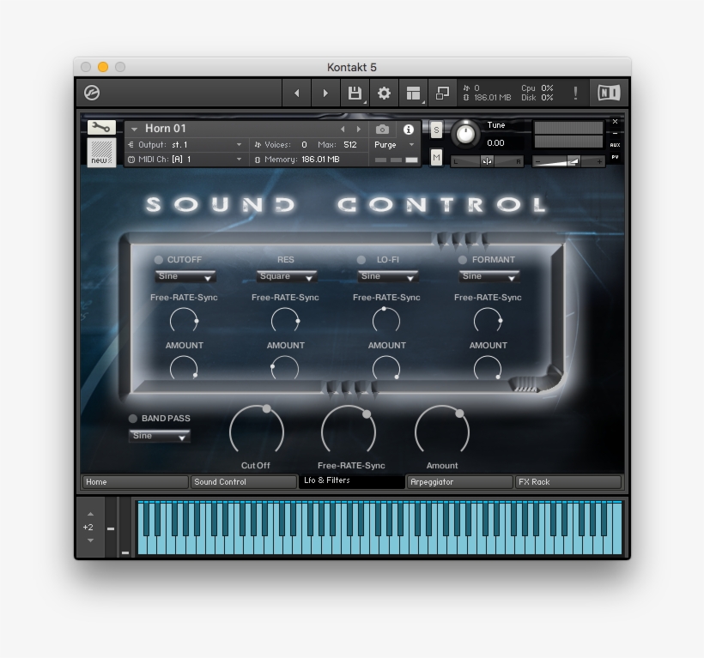The width and height of the screenshot is (704, 658).
Task: Click the Tune knob
Action: 465,134
